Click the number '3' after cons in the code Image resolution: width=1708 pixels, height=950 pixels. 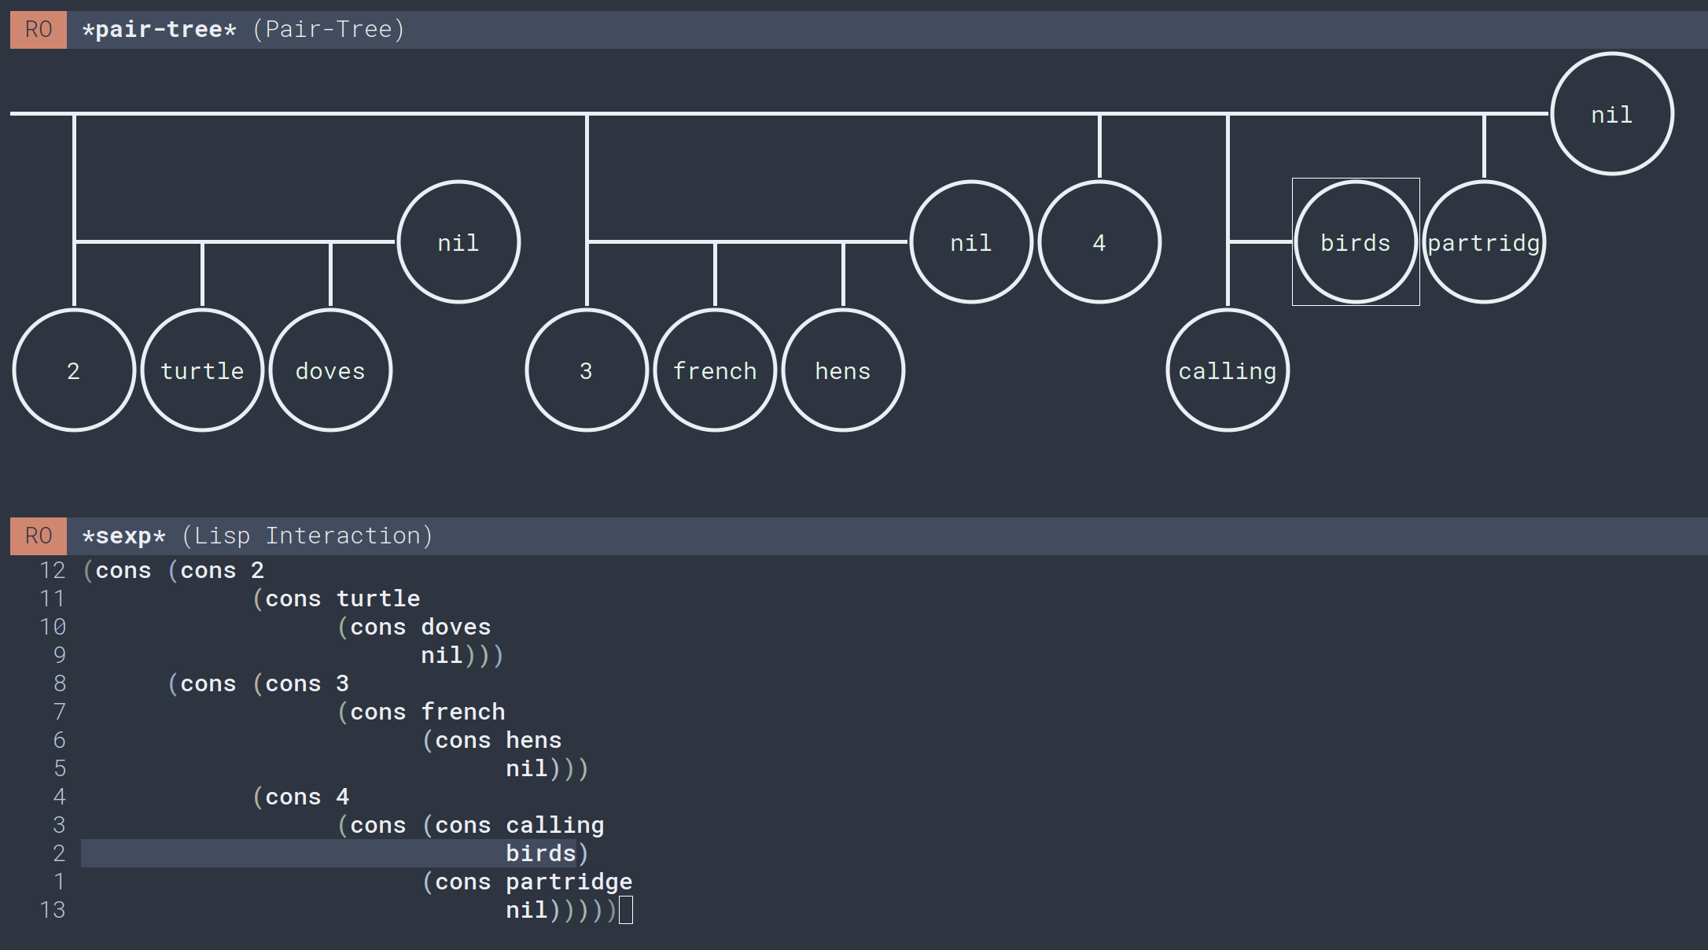coord(343,683)
